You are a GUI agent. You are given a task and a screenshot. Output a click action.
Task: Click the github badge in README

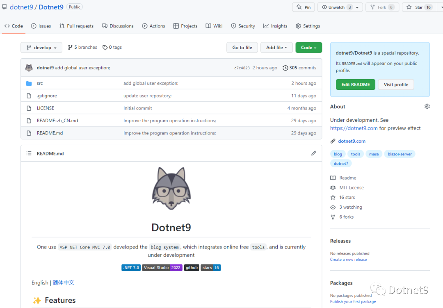click(192, 267)
